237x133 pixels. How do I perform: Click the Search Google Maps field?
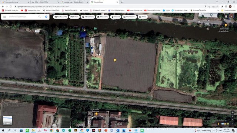22,17
